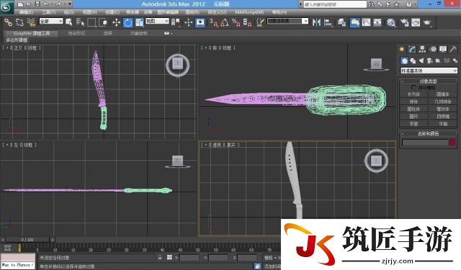
Task: Expand the quick access toolbar customize arrow
Action: (70, 4)
